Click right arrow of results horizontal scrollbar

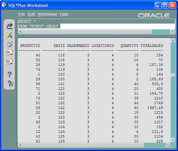pos(168,145)
